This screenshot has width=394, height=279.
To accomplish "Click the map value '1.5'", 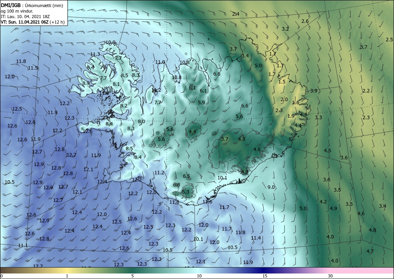I will coord(282,81).
